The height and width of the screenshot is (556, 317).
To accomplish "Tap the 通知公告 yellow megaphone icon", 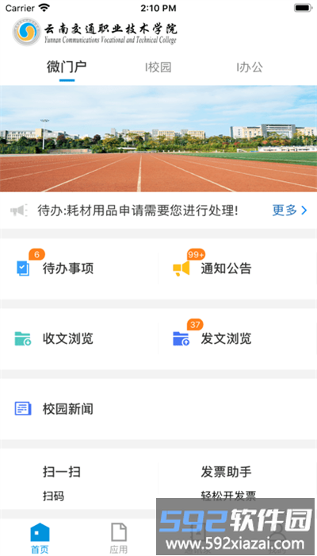I will [181, 268].
